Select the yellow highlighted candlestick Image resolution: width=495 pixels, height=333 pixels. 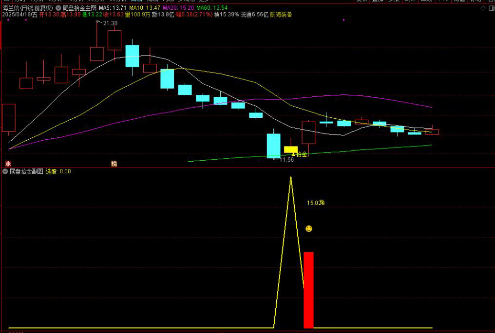coord(291,149)
